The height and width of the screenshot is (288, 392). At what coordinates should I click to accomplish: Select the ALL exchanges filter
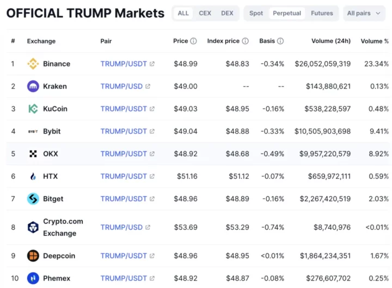click(x=183, y=13)
